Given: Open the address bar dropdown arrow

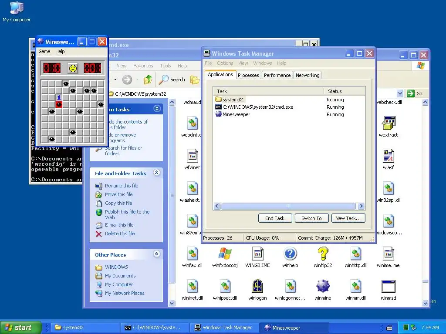Looking at the screenshot, I should pyautogui.click(x=400, y=94).
